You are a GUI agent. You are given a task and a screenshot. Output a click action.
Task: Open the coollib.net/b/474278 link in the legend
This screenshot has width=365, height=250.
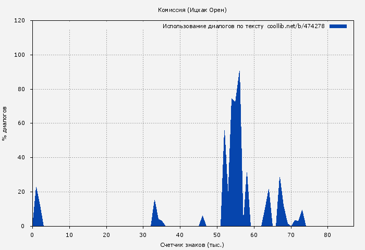(x=296, y=26)
